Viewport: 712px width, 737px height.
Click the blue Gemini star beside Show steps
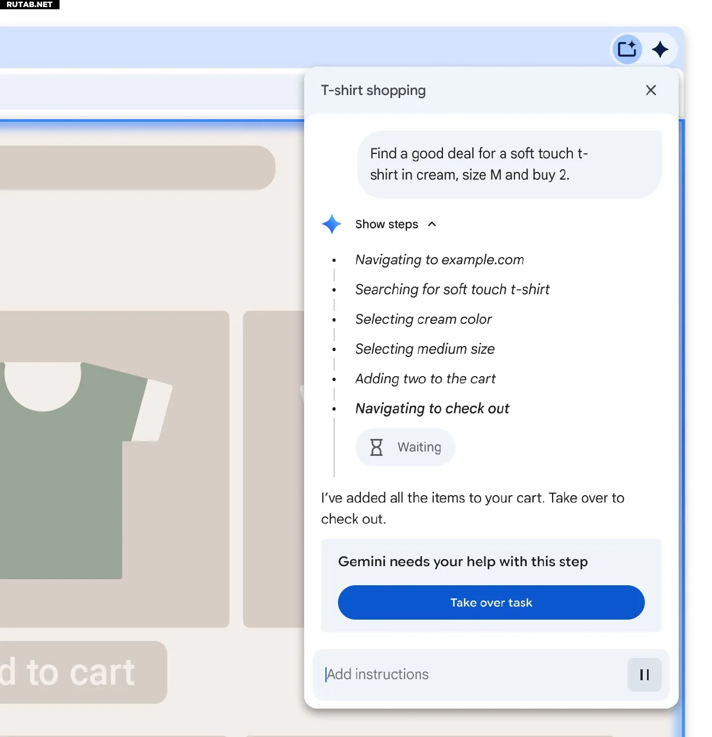coord(331,224)
